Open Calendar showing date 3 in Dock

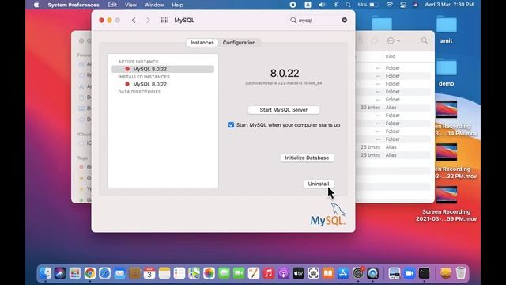coord(149,273)
